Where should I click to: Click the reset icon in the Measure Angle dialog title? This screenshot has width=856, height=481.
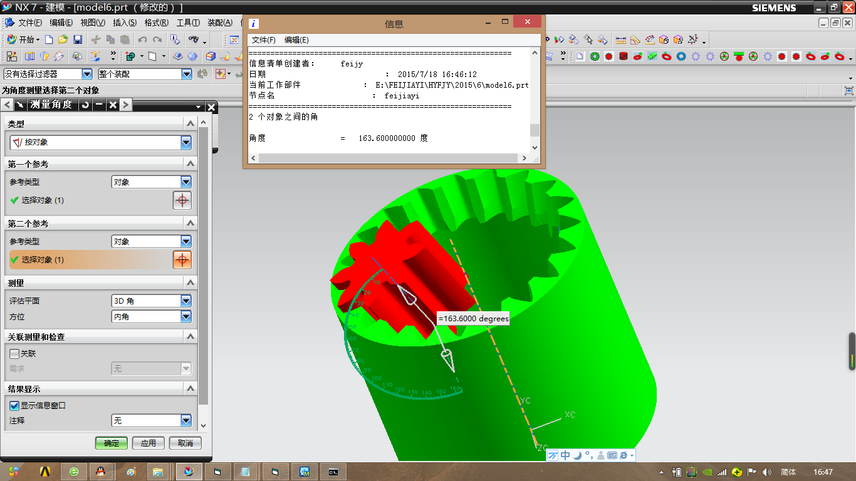click(x=85, y=105)
